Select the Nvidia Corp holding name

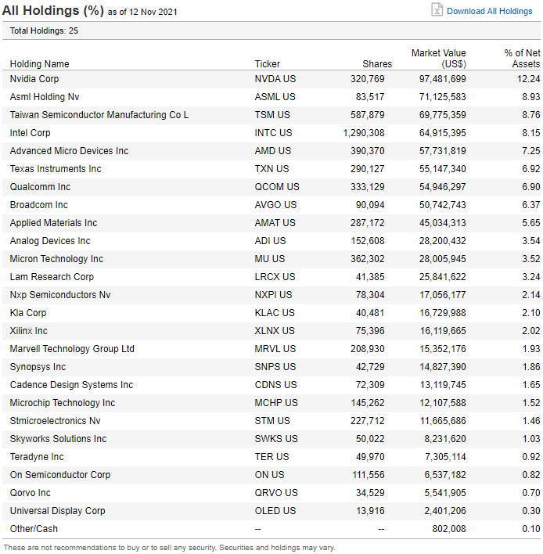point(34,79)
